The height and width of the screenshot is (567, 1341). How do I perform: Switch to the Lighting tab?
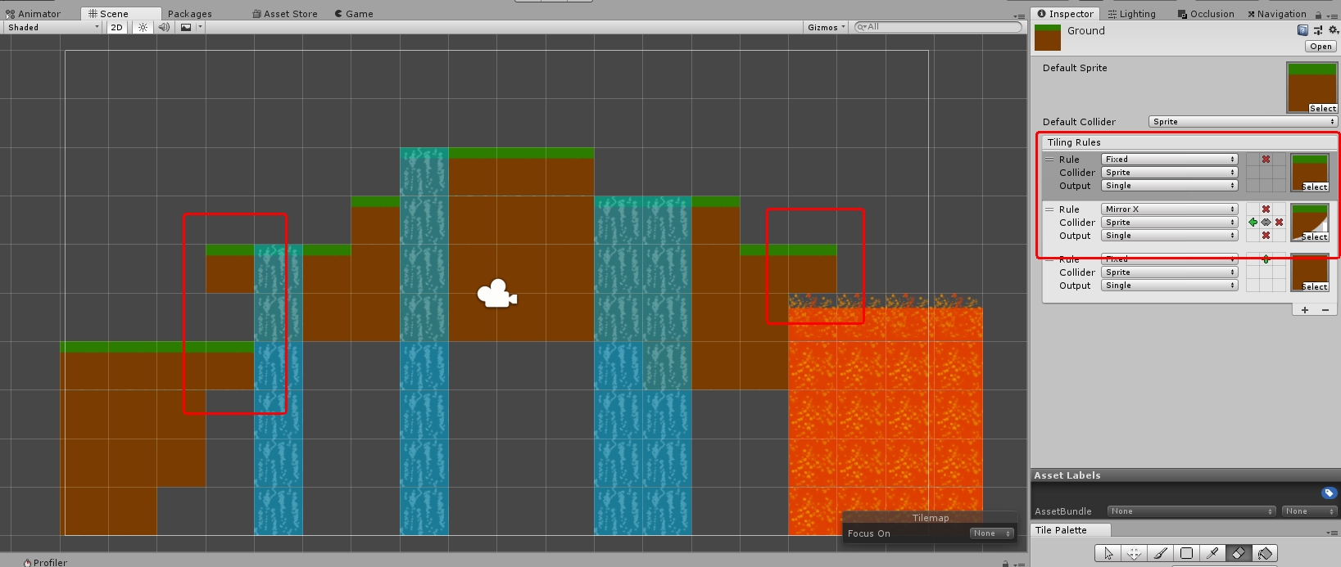pos(1131,14)
